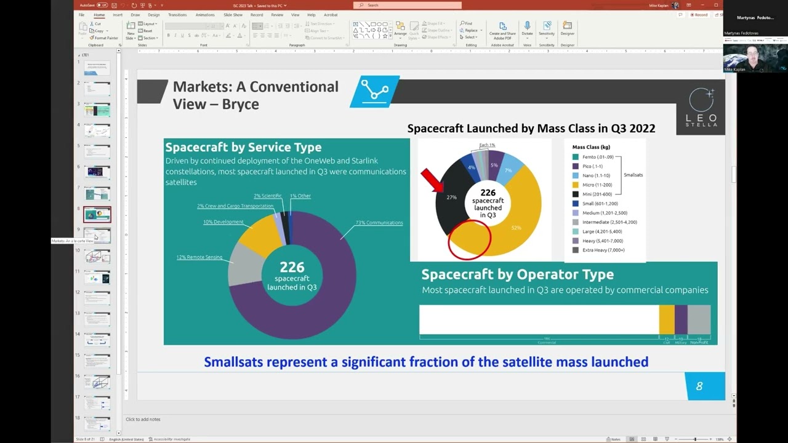The image size is (788, 443).
Task: Switch to Slide Sorter view icon
Action: tap(643, 439)
